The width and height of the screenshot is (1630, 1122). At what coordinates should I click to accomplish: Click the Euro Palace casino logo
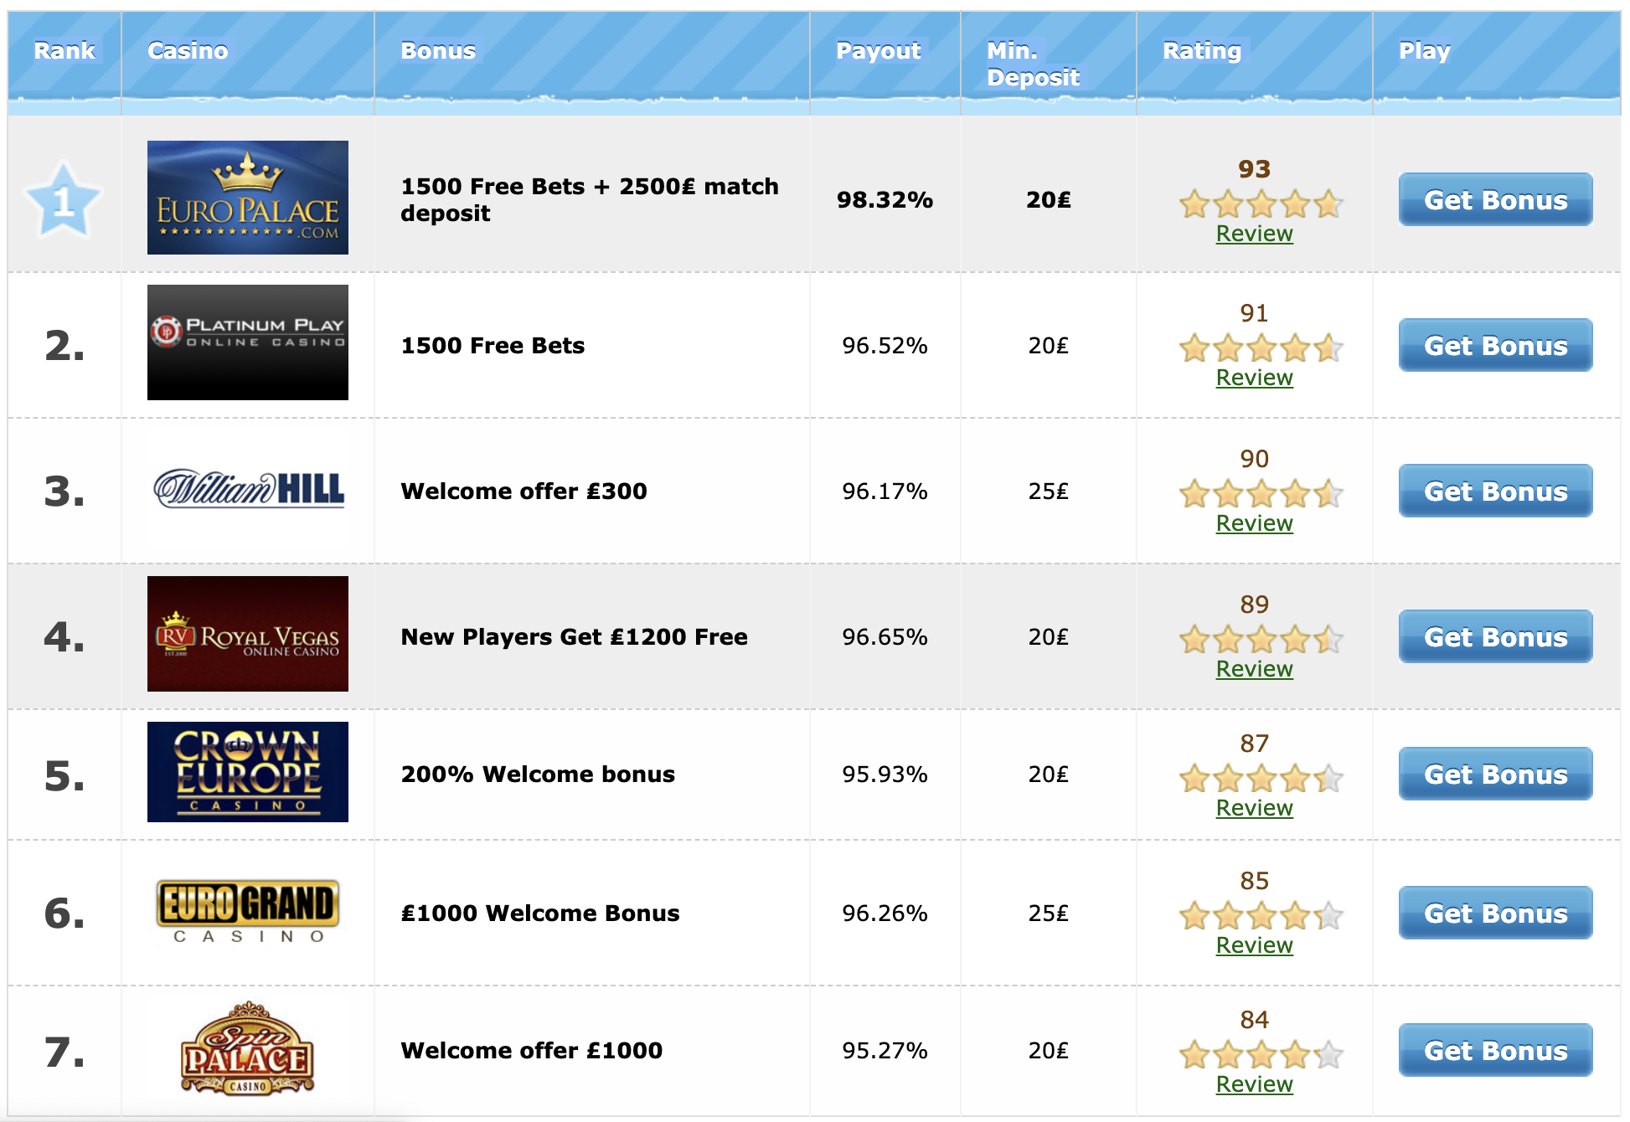pos(247,198)
